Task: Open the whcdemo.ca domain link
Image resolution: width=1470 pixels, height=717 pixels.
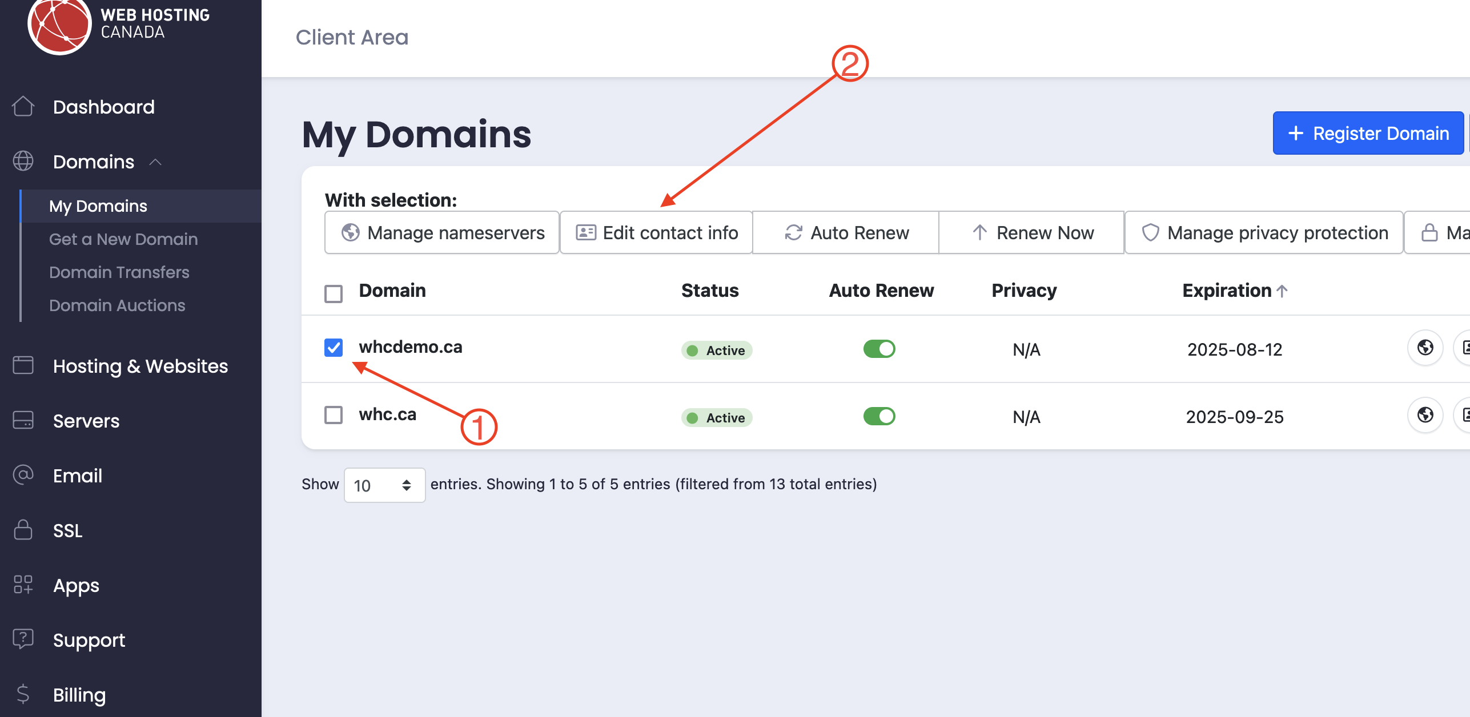Action: [x=411, y=347]
